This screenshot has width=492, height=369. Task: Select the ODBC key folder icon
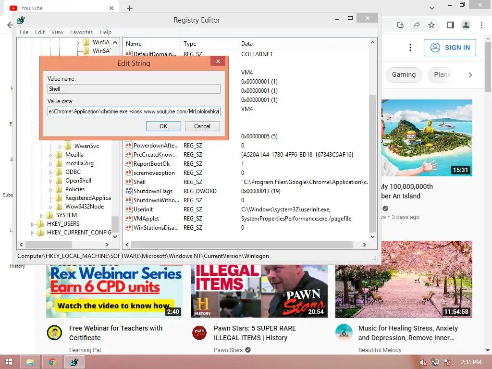tap(59, 172)
